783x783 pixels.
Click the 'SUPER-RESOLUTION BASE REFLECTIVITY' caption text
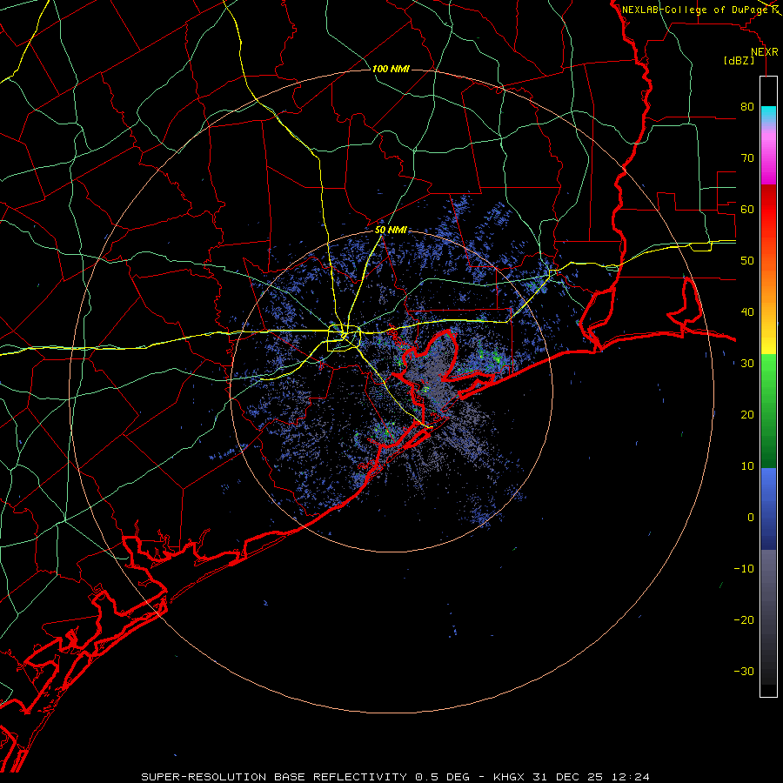pos(274,777)
